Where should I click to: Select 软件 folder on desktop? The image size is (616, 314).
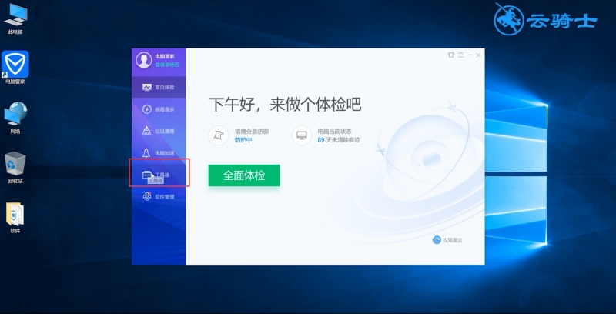click(15, 218)
